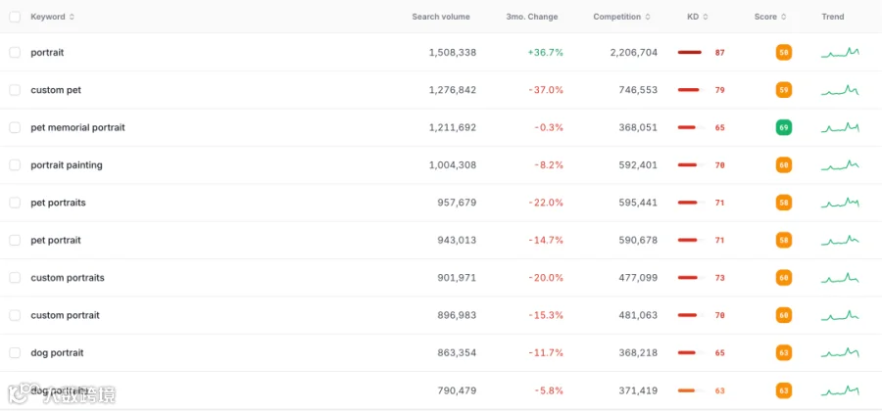Click the green score badge 69
This screenshot has height=411, width=882.
click(784, 127)
